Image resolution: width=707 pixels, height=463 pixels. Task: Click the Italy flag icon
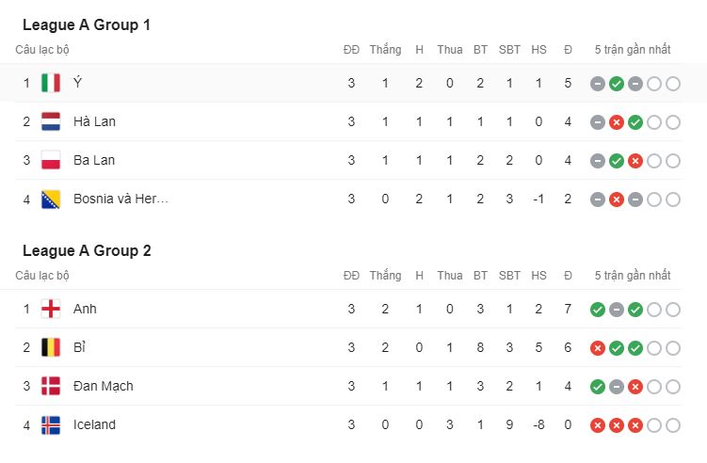[51, 83]
